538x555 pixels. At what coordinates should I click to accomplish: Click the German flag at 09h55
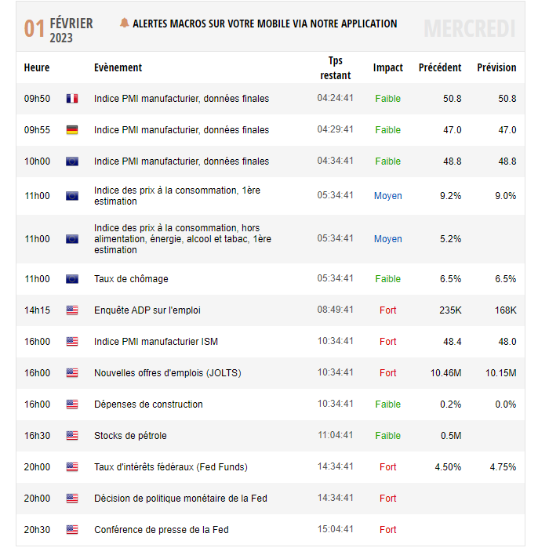tap(72, 130)
